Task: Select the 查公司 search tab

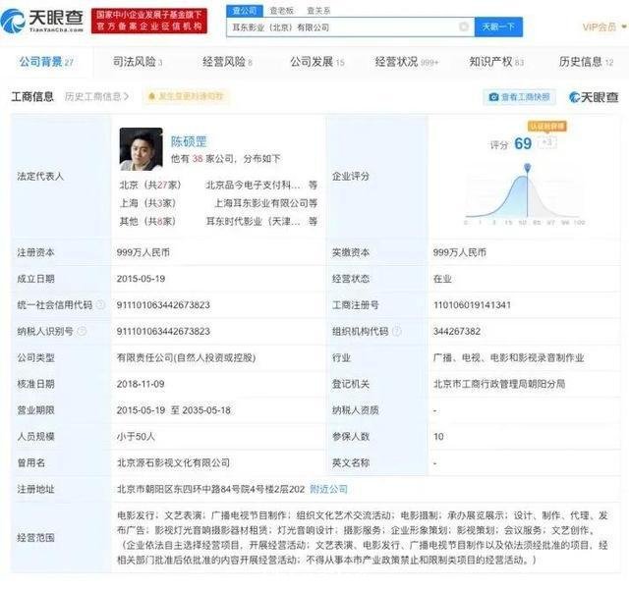Action: tap(245, 11)
